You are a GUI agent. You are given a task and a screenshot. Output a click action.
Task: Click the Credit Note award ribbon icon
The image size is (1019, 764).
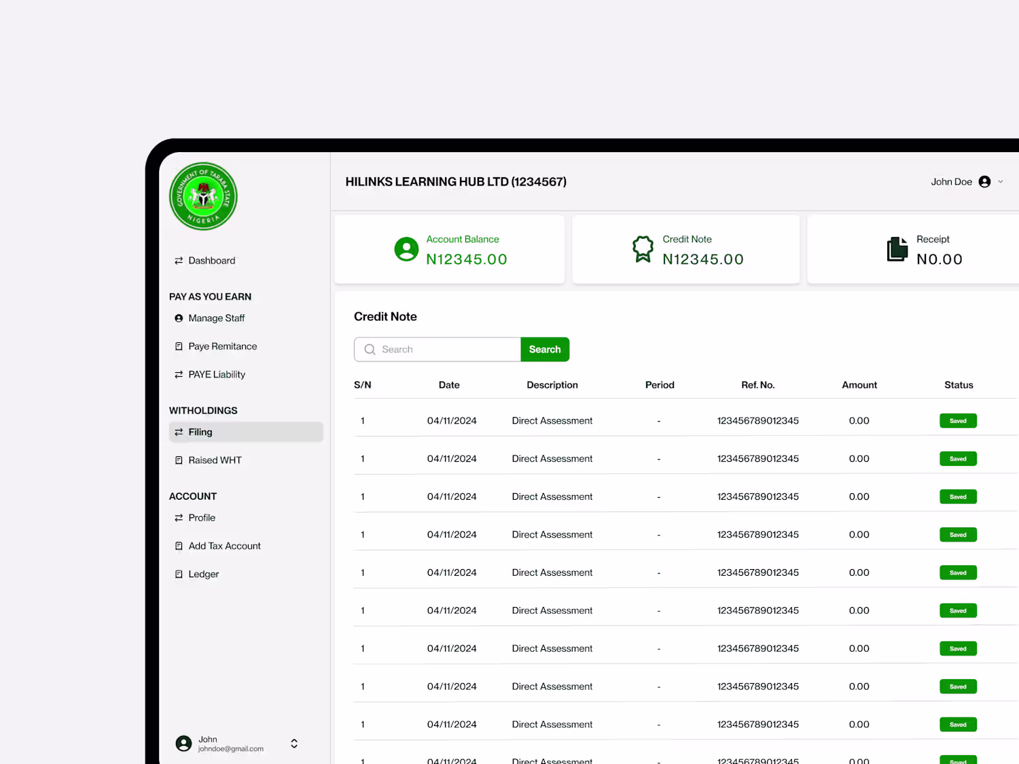(643, 249)
